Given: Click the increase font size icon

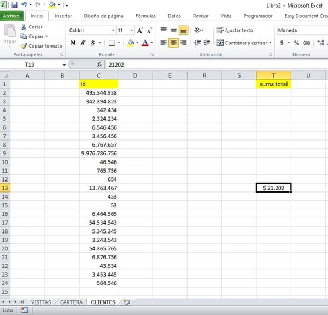Looking at the screenshot, I should (132, 31).
